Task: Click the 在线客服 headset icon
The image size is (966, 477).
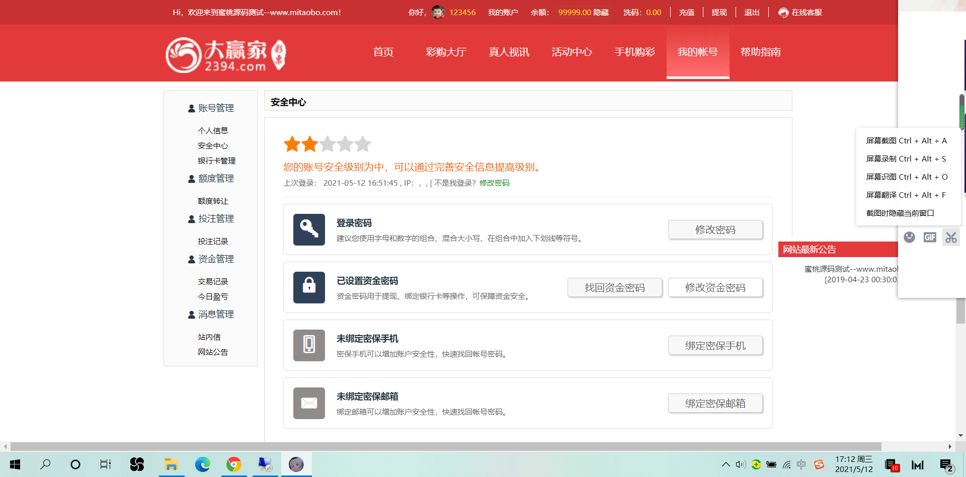Action: (783, 13)
